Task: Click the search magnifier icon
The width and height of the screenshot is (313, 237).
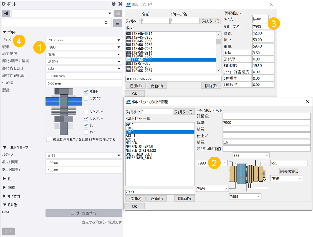Action: click(x=106, y=23)
